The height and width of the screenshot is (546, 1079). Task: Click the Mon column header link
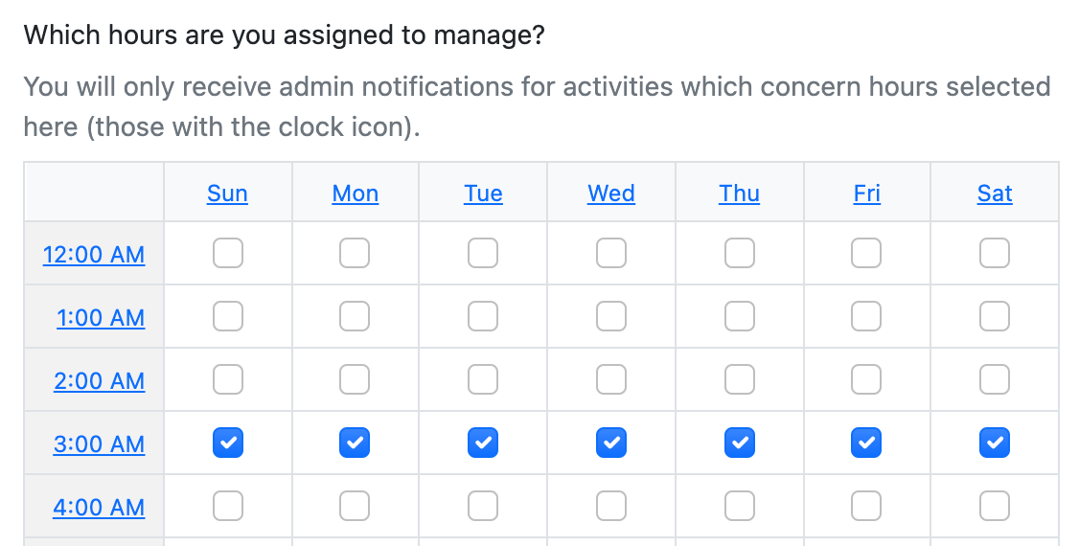point(355,193)
